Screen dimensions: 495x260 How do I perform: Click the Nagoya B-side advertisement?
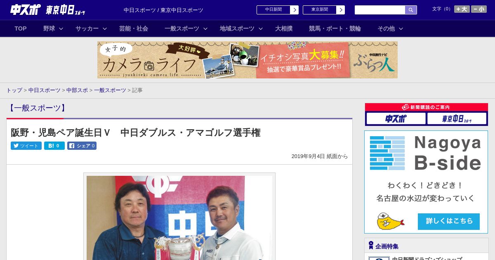click(426, 182)
